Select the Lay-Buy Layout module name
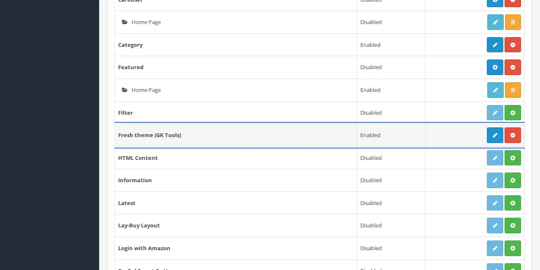 click(139, 225)
